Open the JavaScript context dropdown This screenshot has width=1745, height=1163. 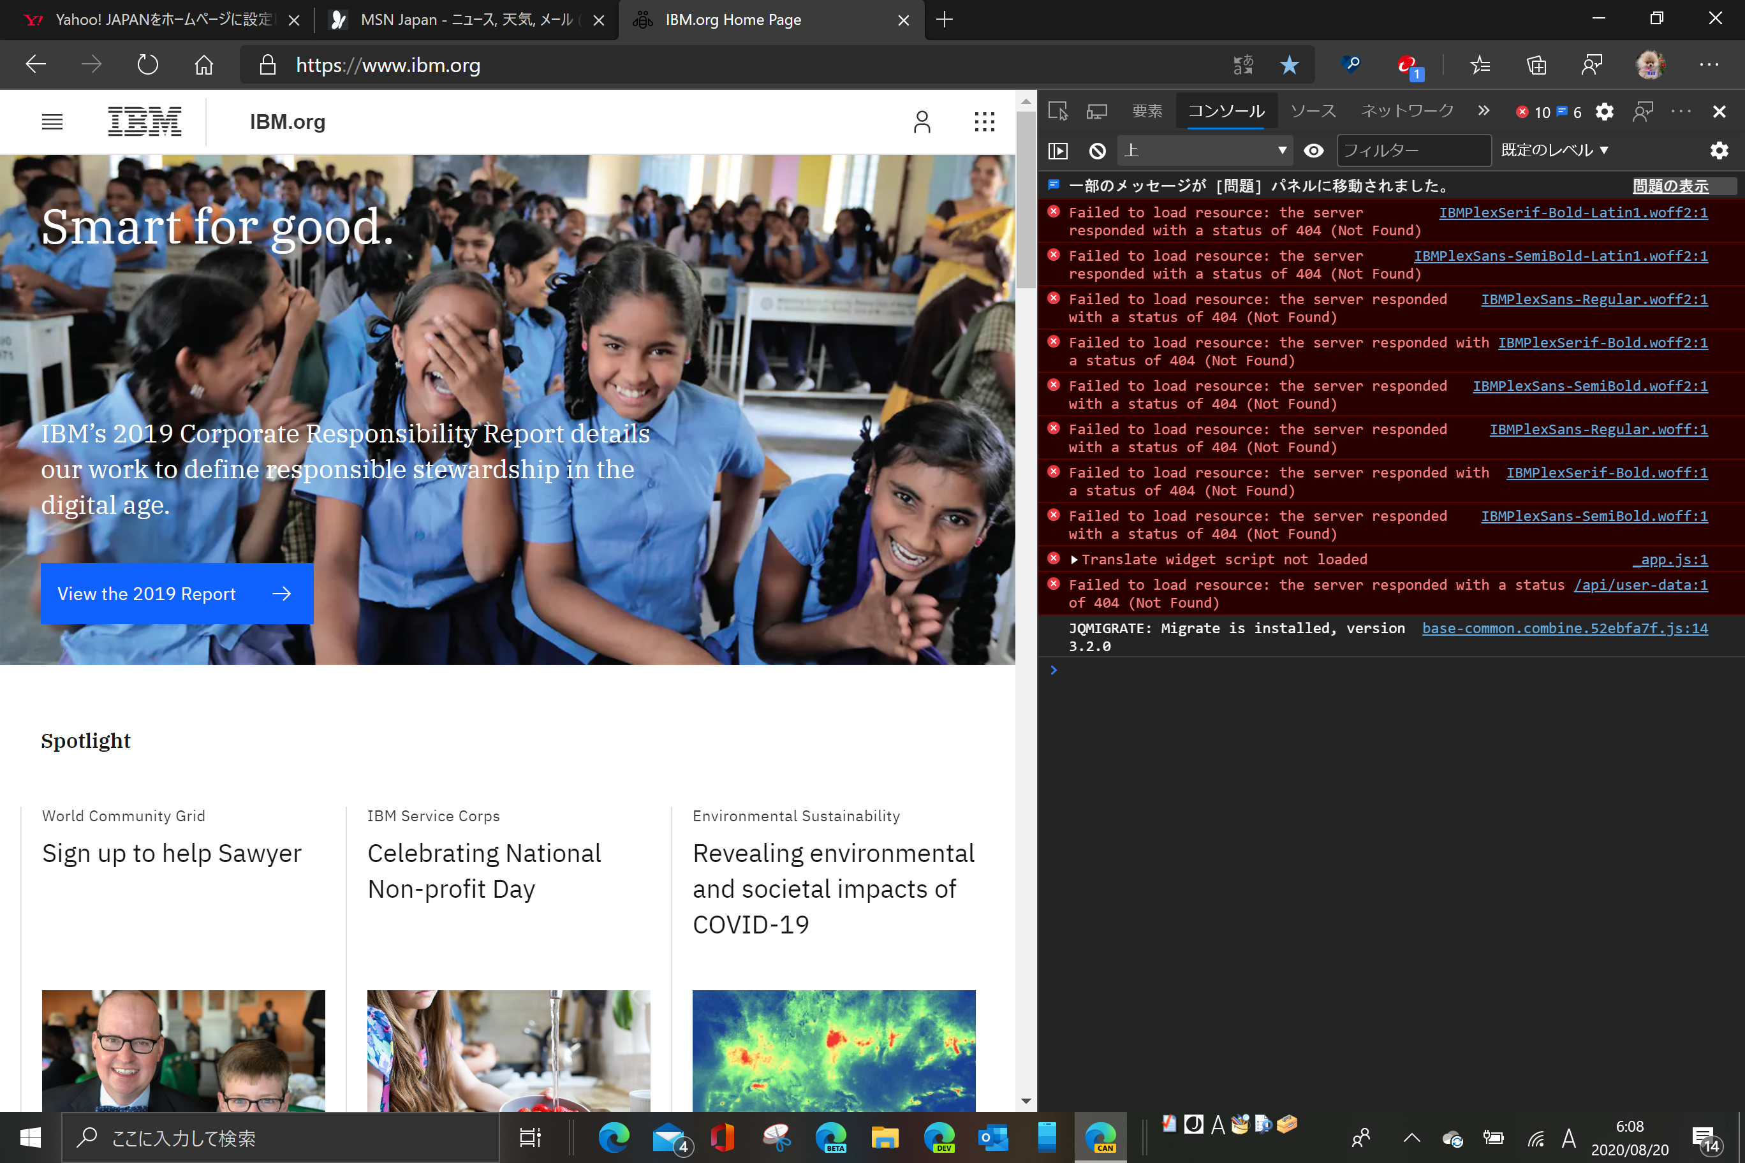coord(1204,151)
